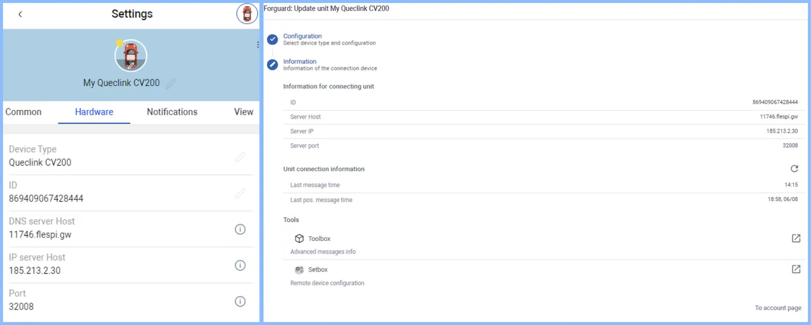This screenshot has height=325, width=811.
Task: Click Last message time value 14:15
Action: (791, 185)
